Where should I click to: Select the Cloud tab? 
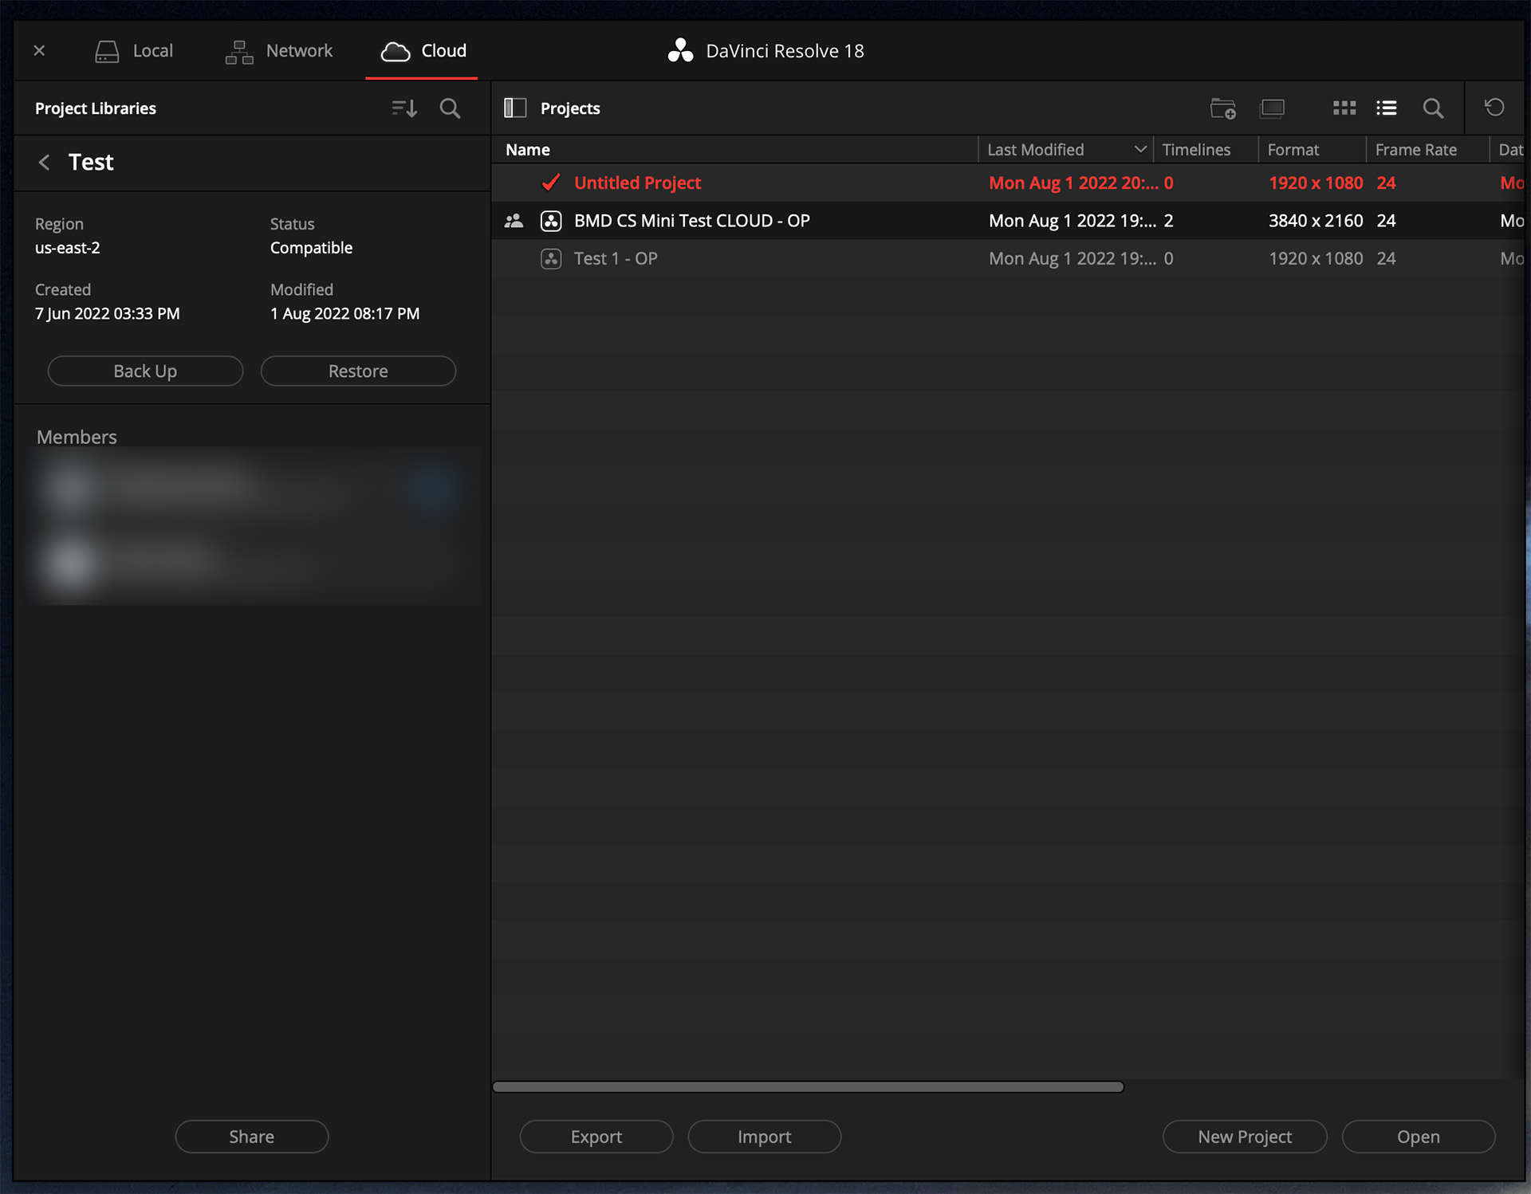point(423,51)
